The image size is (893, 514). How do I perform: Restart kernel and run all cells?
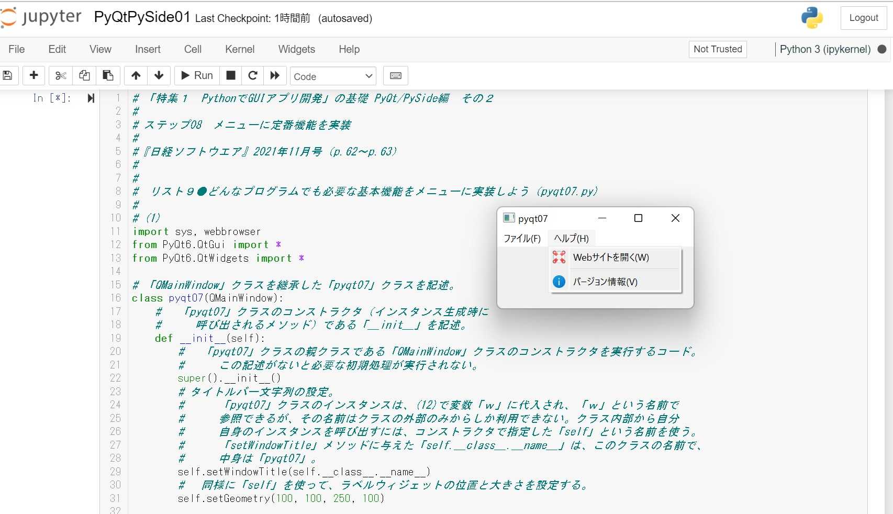point(275,75)
